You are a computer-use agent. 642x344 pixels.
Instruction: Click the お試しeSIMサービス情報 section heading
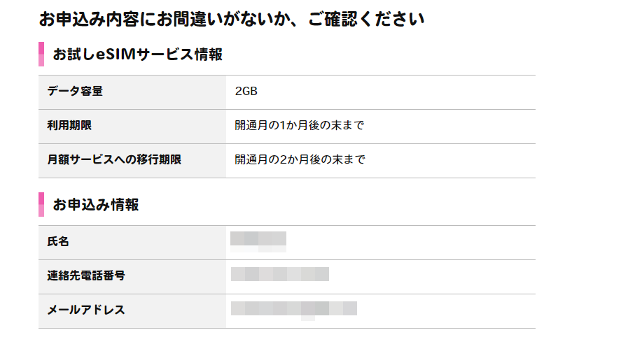point(137,54)
